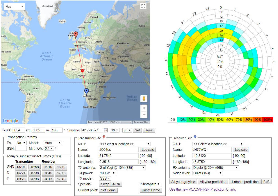The image size is (278, 196).
Task: Open the Grayline date calendar picker icon
Action: point(105,130)
